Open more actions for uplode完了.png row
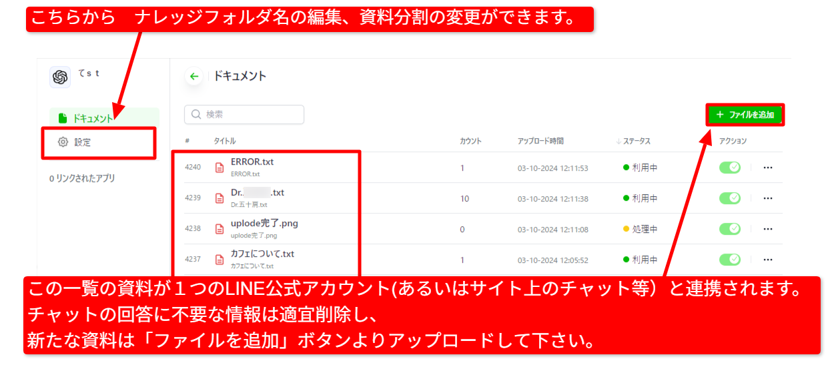This screenshot has width=830, height=365. point(767,229)
